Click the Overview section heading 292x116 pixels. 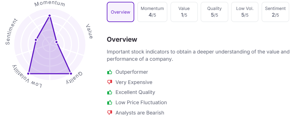pos(122,40)
